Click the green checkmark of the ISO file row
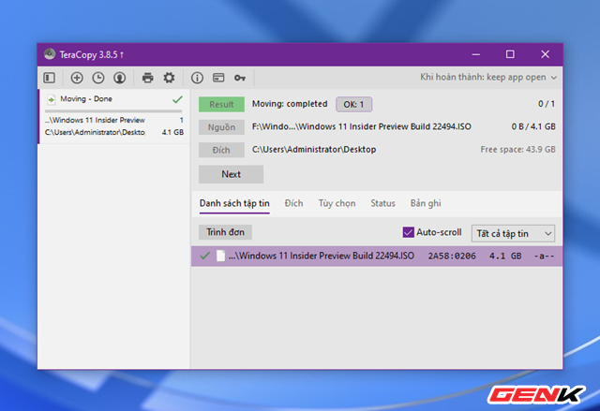Screen dimensions: 600x411 click(204, 256)
